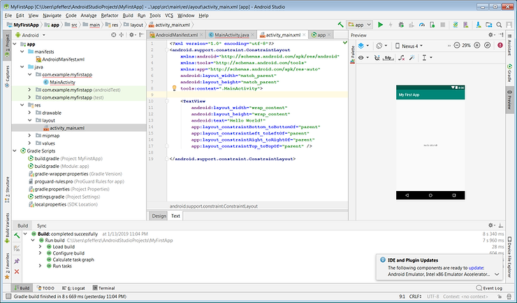Open the Sync tab in Build panel
The width and height of the screenshot is (517, 303).
(41, 225)
